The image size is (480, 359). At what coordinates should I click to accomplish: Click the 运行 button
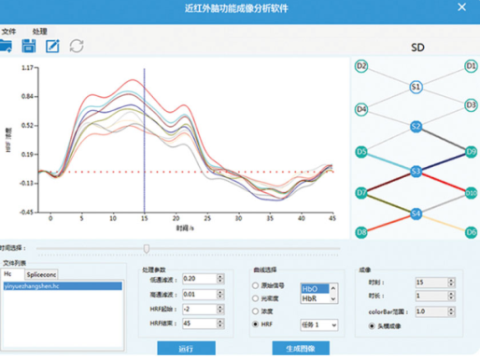(x=186, y=349)
